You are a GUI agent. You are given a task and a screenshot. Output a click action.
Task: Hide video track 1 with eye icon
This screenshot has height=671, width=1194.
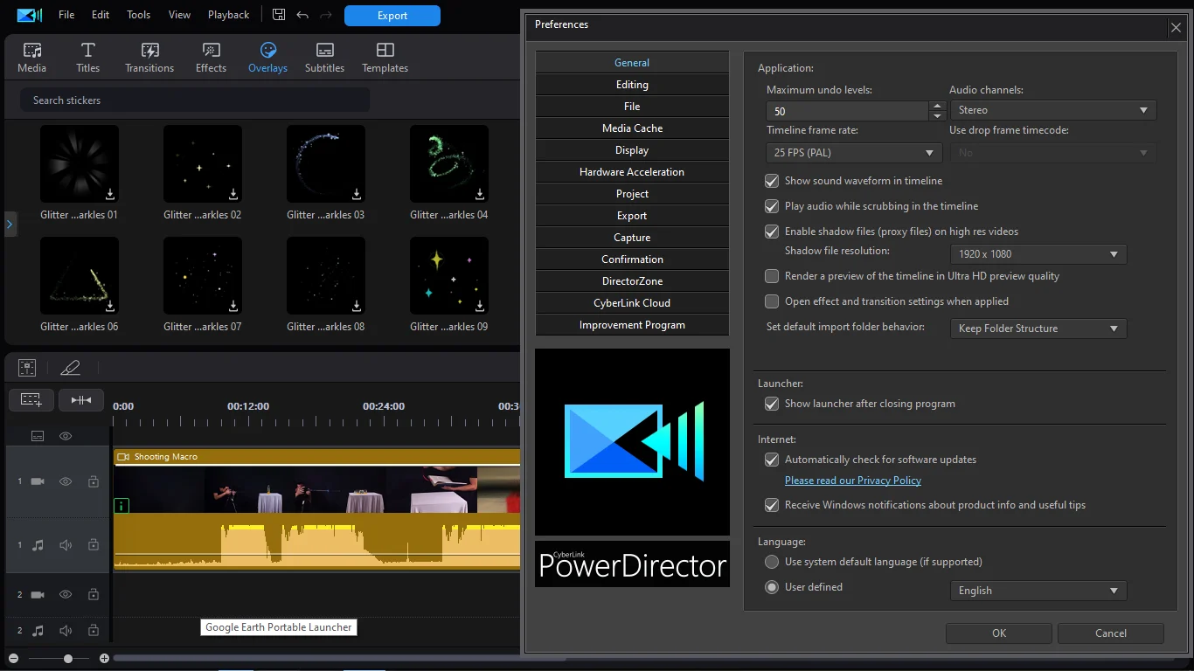coord(66,481)
